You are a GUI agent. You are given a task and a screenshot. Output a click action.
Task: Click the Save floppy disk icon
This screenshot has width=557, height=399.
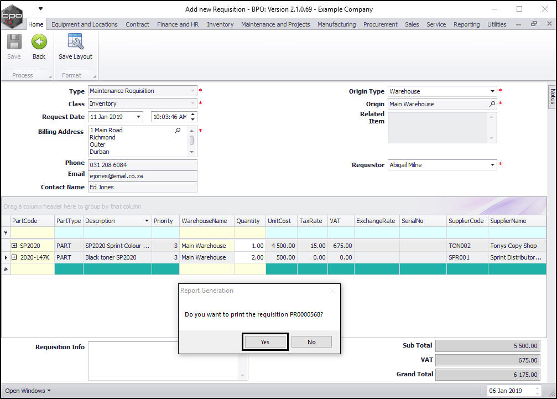[x=14, y=42]
